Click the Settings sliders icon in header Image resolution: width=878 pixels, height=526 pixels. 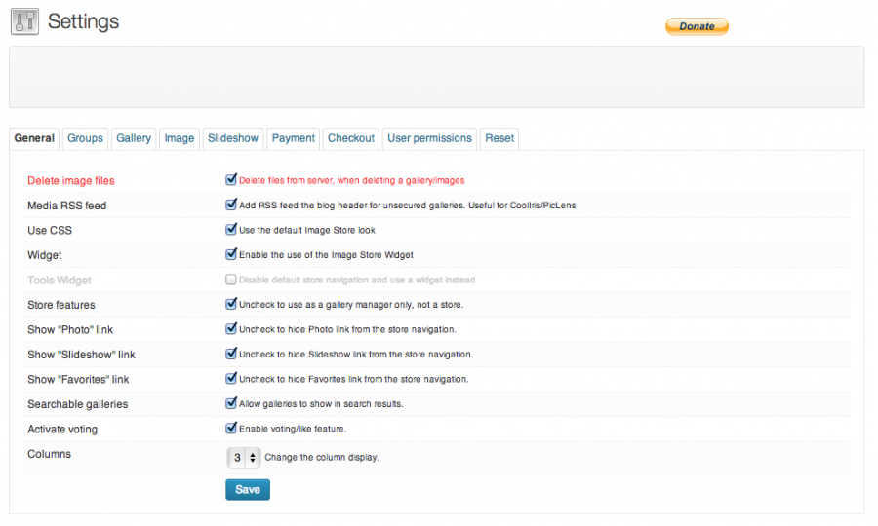click(x=24, y=20)
